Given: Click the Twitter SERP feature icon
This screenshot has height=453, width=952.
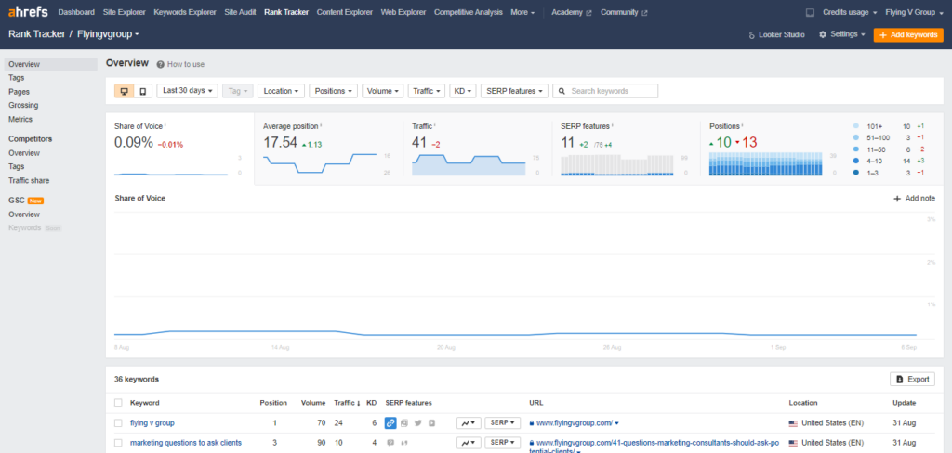Looking at the screenshot, I should tap(417, 422).
